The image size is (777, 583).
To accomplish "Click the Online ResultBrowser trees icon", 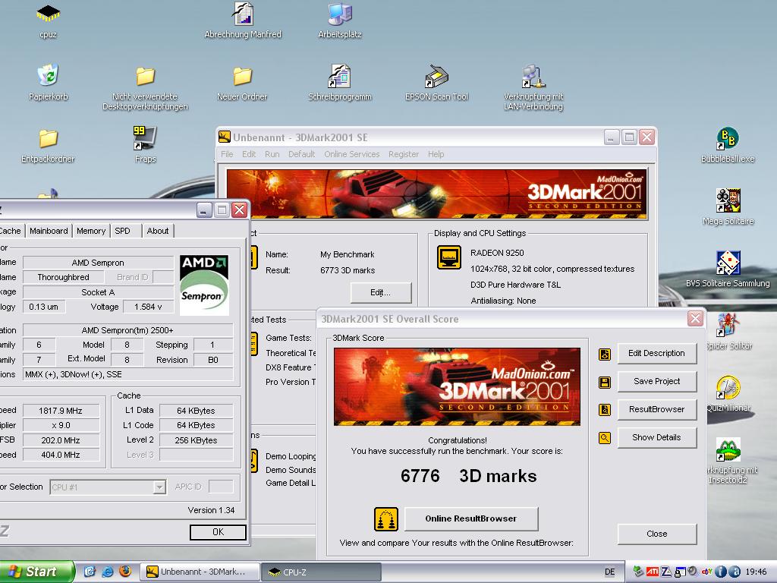I will [386, 519].
